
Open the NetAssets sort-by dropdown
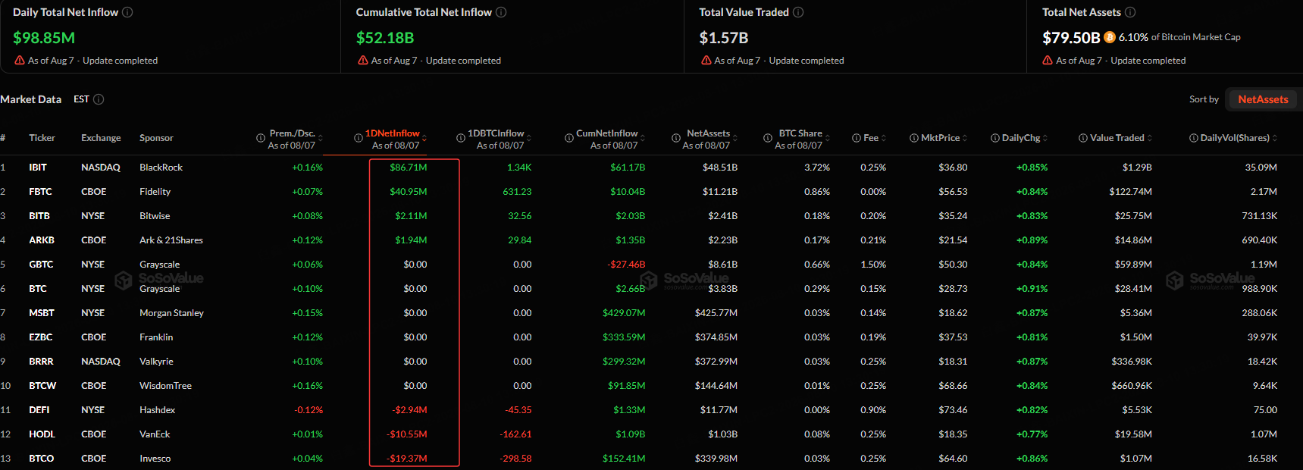[1263, 99]
